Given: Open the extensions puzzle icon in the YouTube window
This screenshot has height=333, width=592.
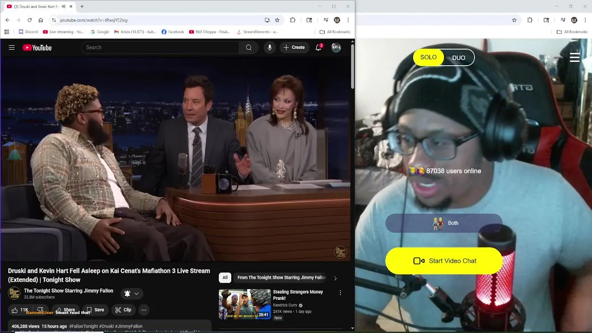Looking at the screenshot, I should [293, 20].
